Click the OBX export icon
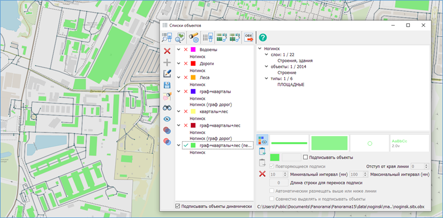 click(x=249, y=37)
